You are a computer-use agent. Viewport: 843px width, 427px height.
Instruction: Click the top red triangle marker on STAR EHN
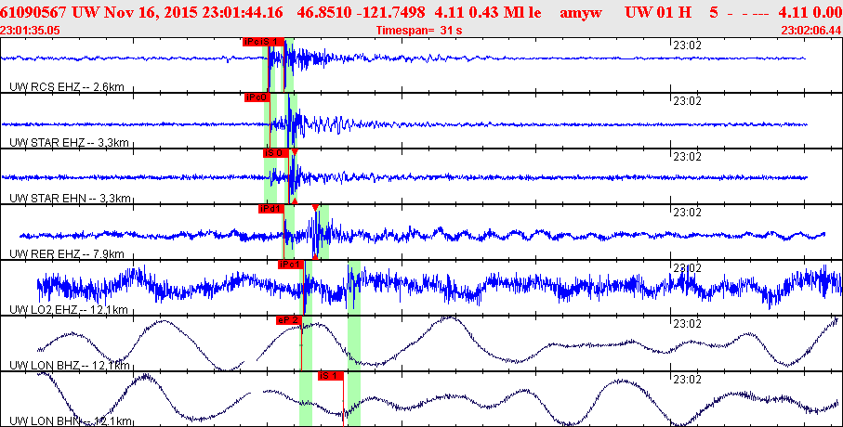(x=295, y=152)
